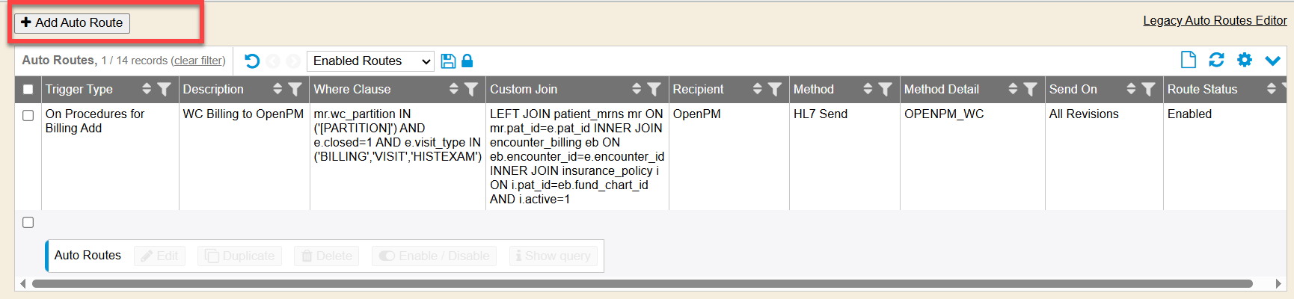Screen dimensions: 1294x299
Task: Click the Where Clause column header
Action: pyautogui.click(x=352, y=90)
